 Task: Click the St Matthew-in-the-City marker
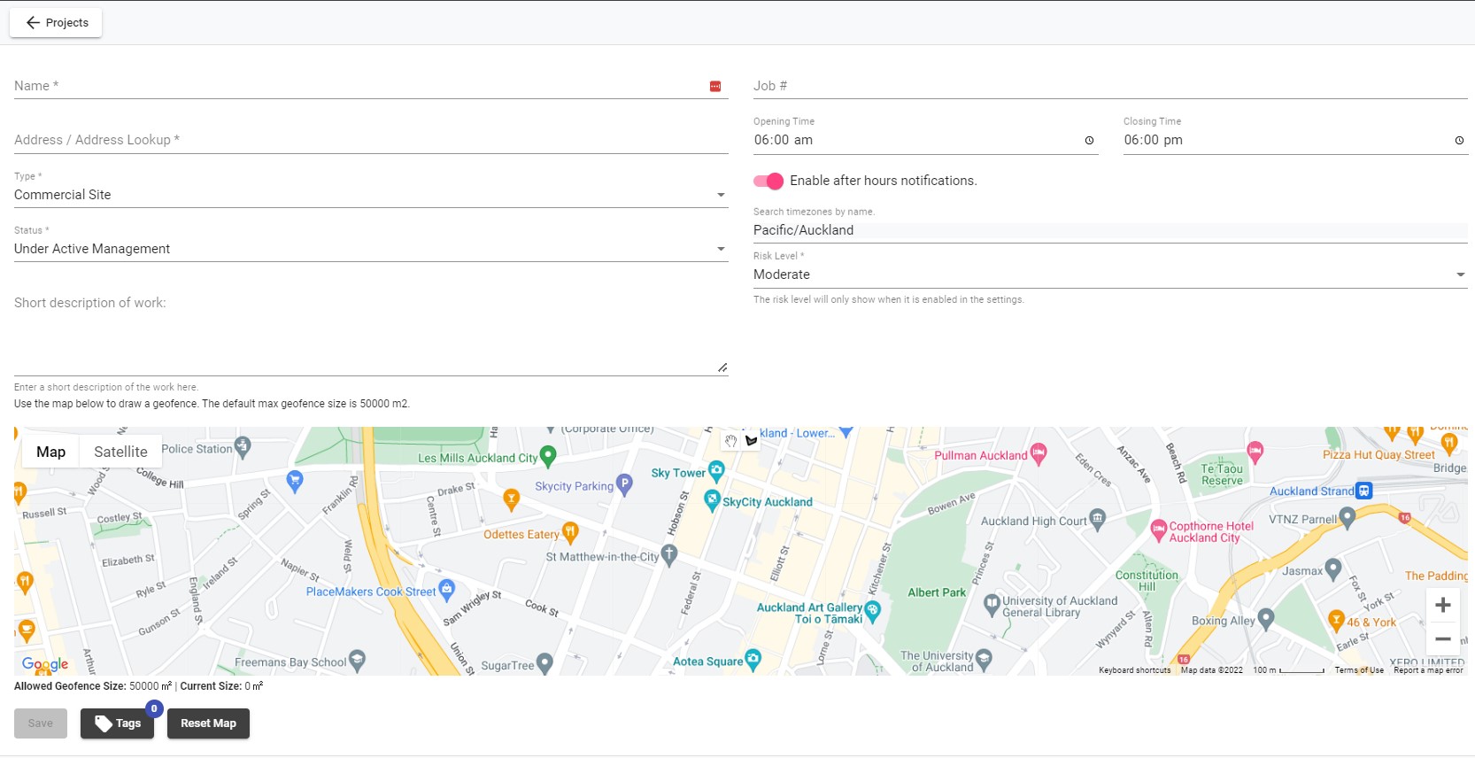[x=669, y=555]
